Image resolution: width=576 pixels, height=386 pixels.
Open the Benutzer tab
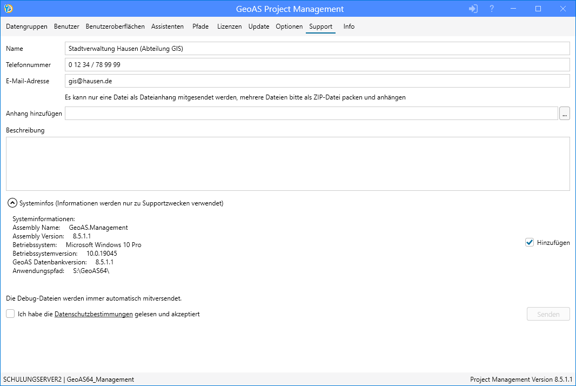(x=66, y=26)
